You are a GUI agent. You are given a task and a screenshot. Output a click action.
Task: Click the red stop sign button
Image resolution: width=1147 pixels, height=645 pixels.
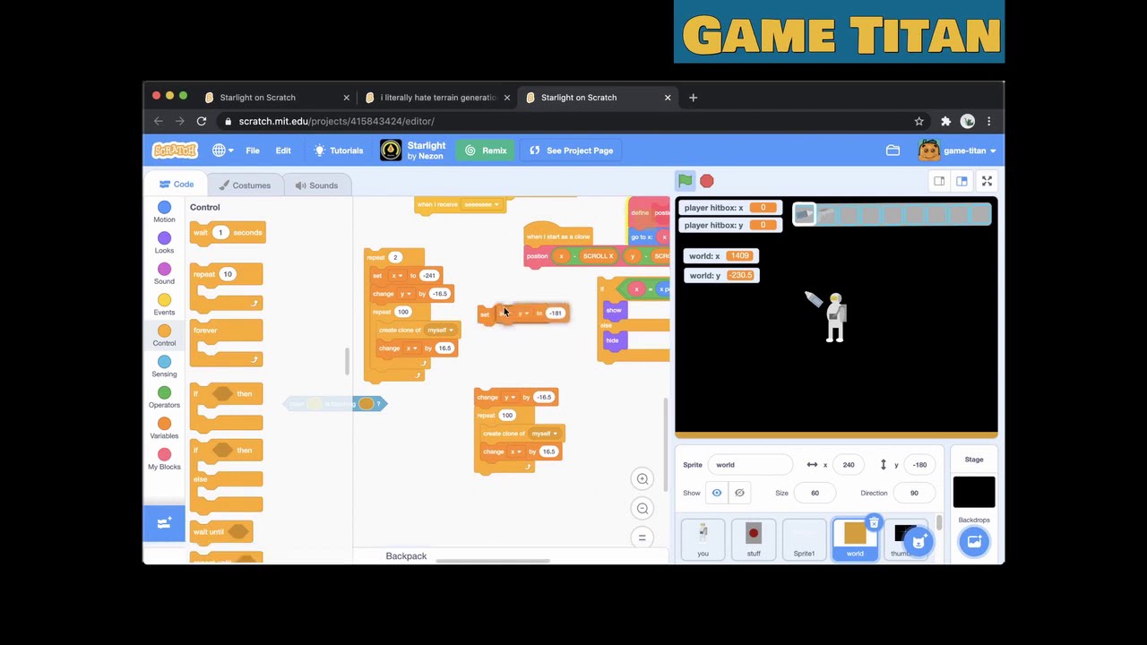706,181
